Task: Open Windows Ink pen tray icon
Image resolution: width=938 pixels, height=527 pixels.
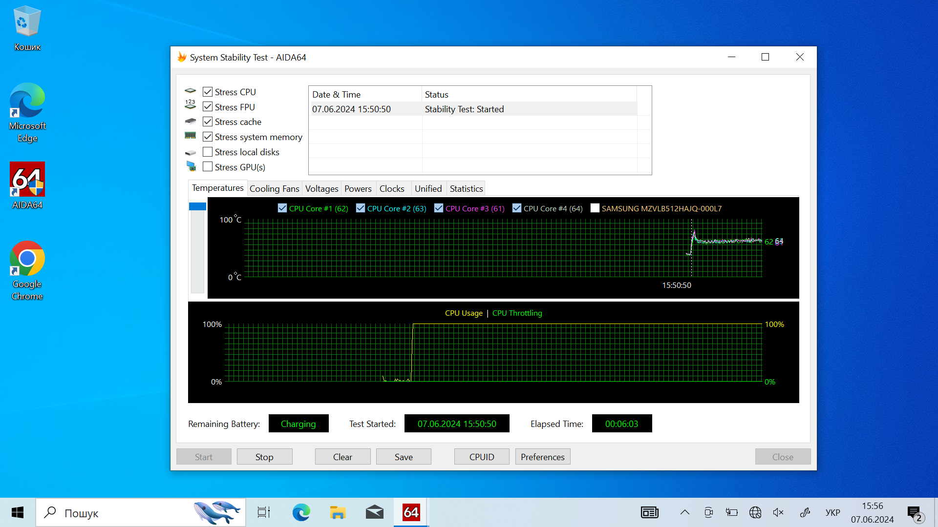Action: click(x=805, y=512)
